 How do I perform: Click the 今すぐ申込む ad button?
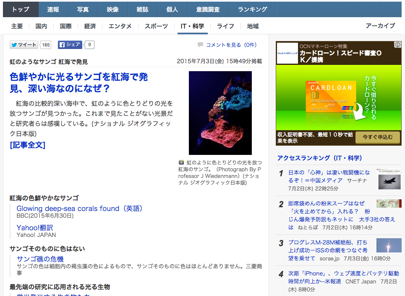[377, 137]
